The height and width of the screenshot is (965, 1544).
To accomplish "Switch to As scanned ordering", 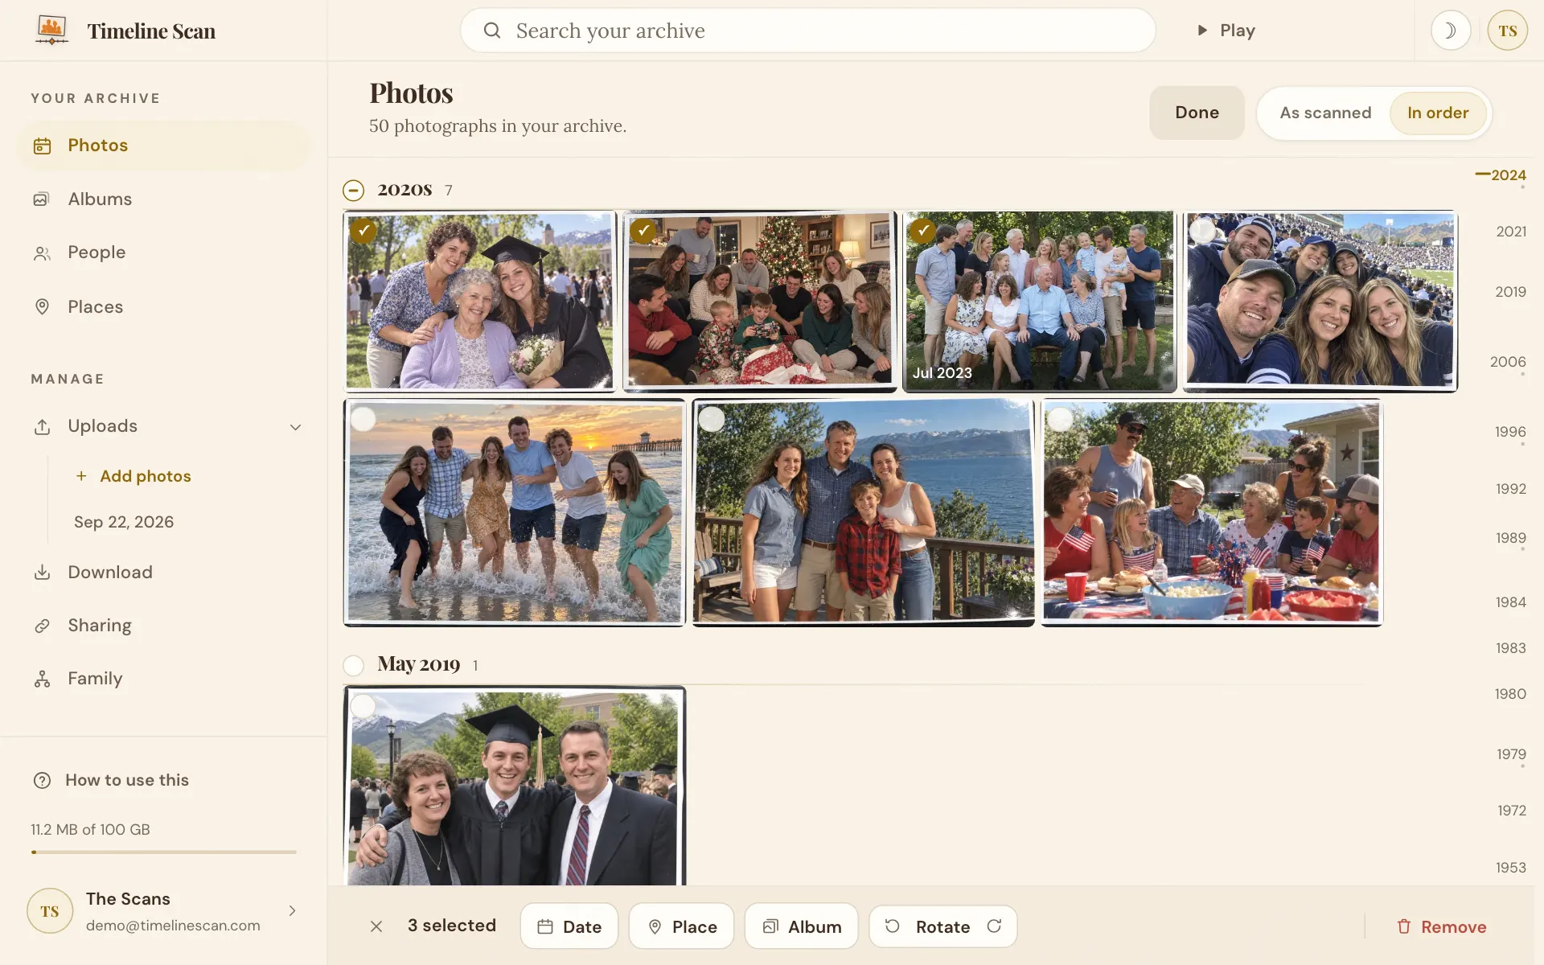I will tap(1325, 113).
